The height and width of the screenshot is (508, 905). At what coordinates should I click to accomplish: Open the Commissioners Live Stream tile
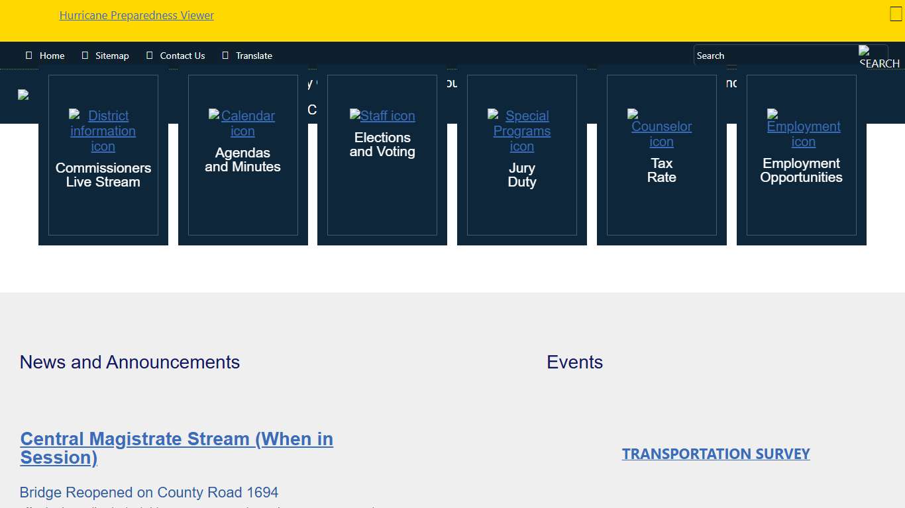(103, 175)
